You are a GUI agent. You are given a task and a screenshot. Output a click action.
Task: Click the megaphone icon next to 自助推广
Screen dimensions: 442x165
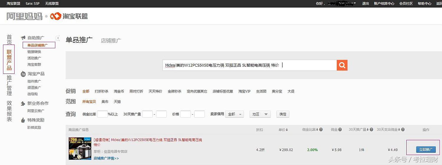click(x=23, y=38)
